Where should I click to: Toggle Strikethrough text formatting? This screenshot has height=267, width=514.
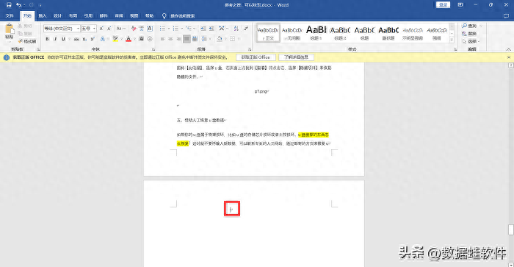pos(76,39)
